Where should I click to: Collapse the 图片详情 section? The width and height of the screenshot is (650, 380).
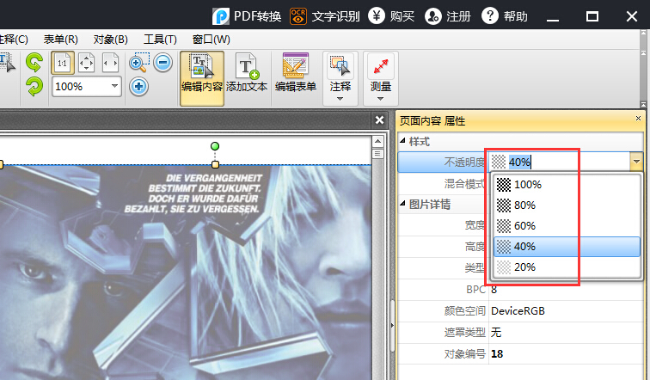click(x=402, y=204)
